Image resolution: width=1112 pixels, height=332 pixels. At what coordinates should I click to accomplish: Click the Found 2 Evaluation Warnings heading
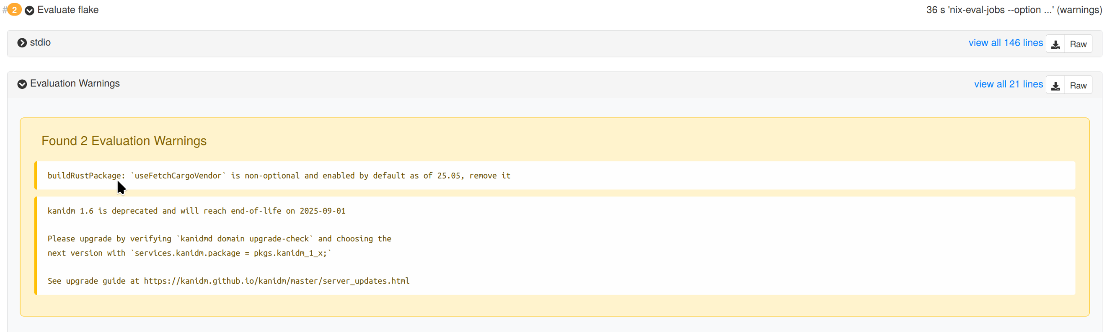tap(124, 141)
